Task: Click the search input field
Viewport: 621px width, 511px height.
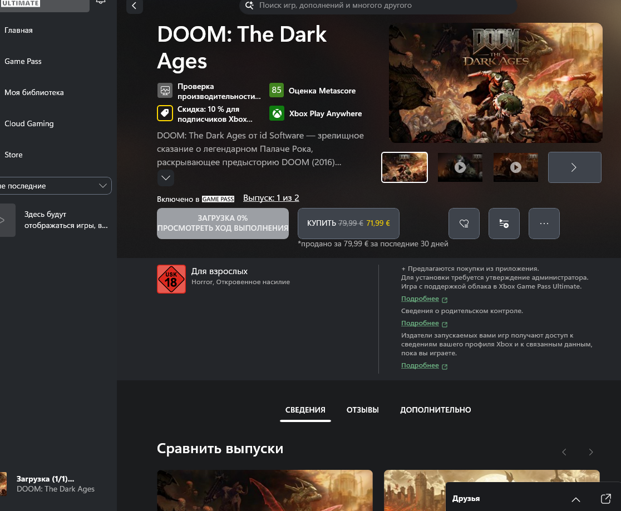Action: [x=378, y=6]
